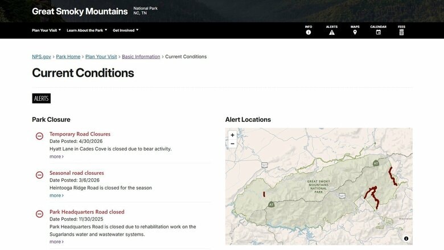Click 'Heintooga Ridge Road is closed' description
This screenshot has width=444, height=250.
coord(101,188)
